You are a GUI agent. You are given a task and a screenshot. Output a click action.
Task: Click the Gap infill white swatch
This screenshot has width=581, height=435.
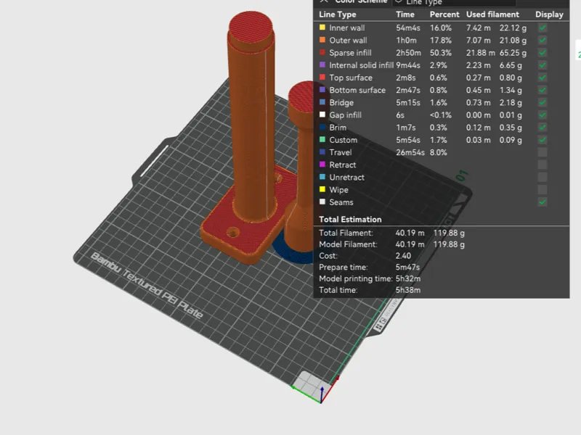(322, 115)
